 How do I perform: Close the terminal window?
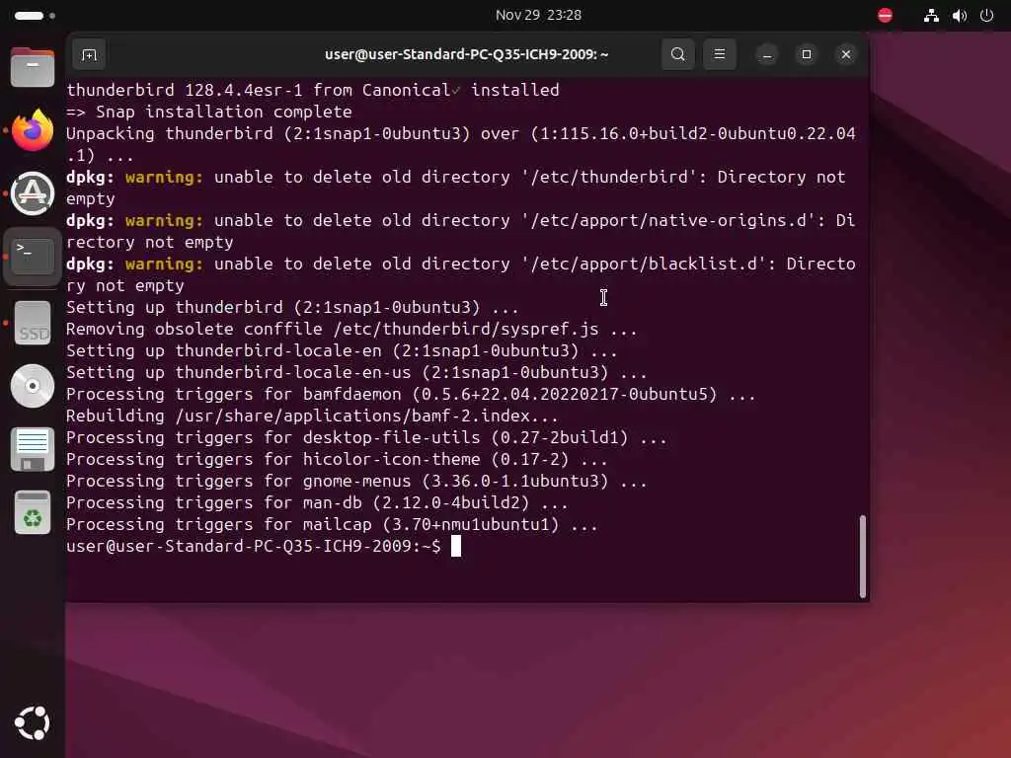(846, 54)
